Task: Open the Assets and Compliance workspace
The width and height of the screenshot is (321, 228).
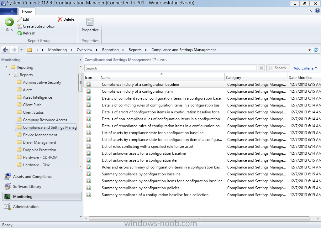Action: [x=42, y=176]
